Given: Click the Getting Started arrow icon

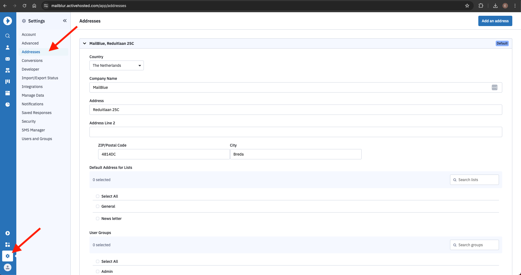Looking at the screenshot, I should [x=8, y=233].
